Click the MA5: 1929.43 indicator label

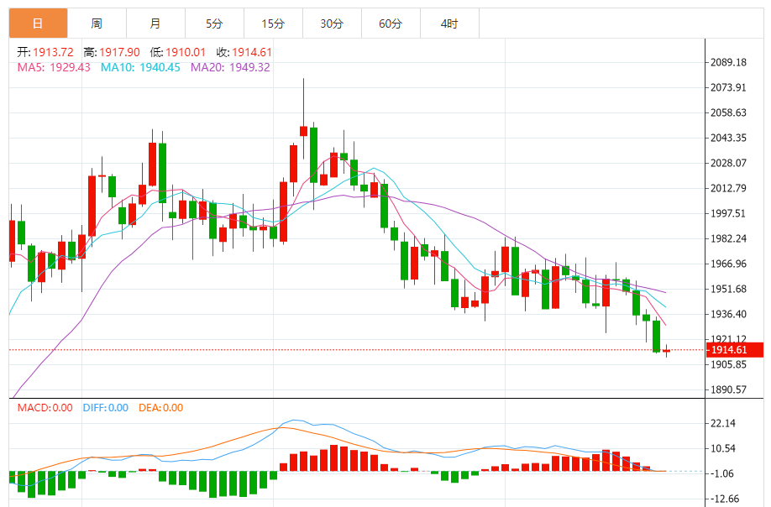click(54, 67)
